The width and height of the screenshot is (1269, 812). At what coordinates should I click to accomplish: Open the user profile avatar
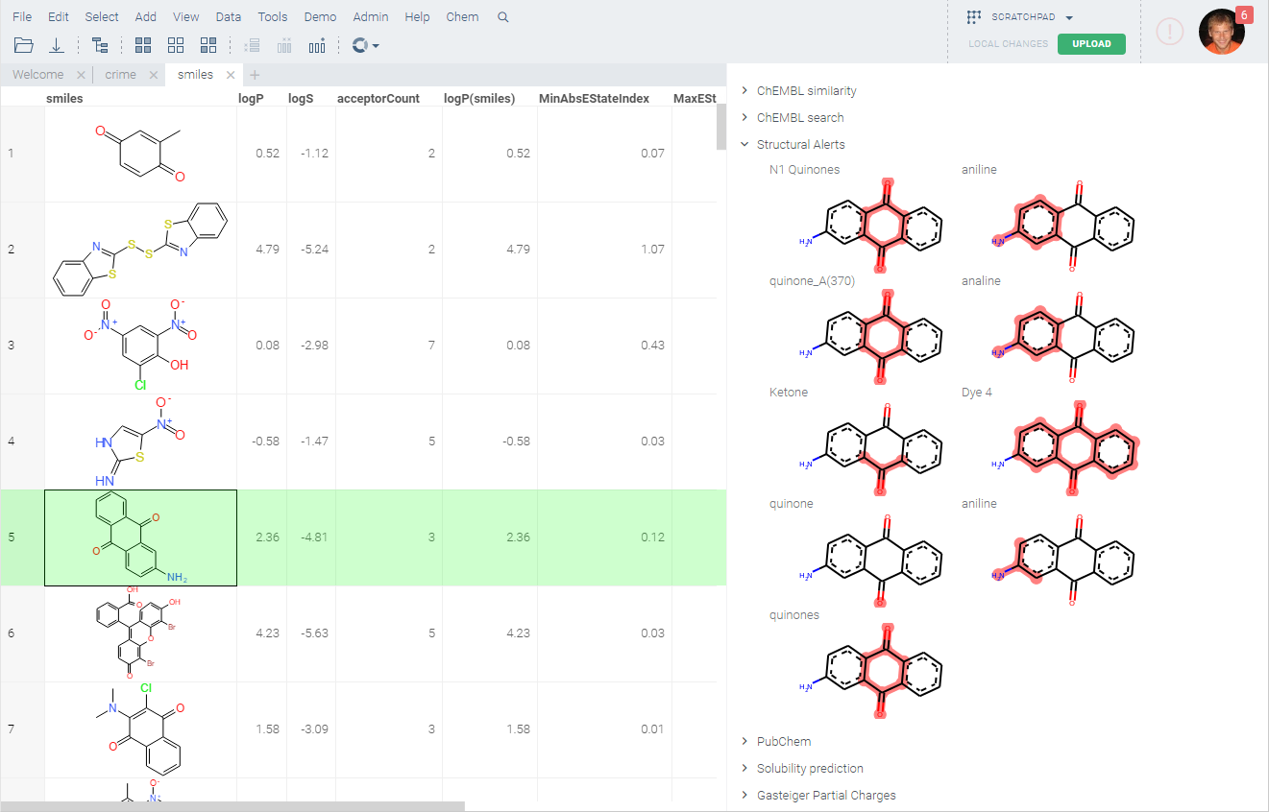pyautogui.click(x=1221, y=32)
